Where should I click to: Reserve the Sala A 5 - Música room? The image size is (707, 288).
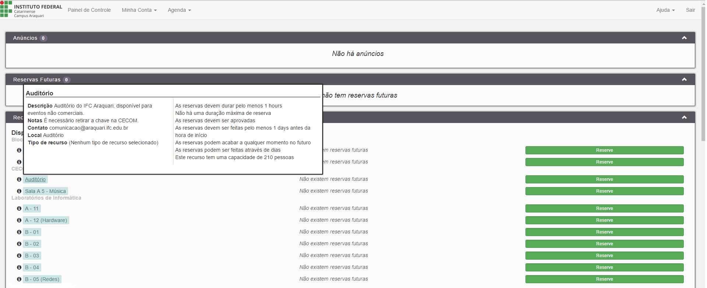[x=604, y=191]
